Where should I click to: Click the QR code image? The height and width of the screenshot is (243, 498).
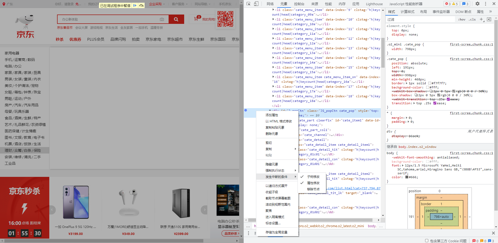pyautogui.click(x=225, y=19)
